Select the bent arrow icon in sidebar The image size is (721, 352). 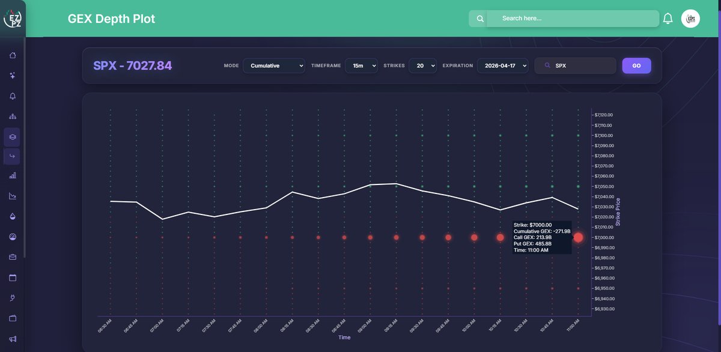click(x=12, y=157)
